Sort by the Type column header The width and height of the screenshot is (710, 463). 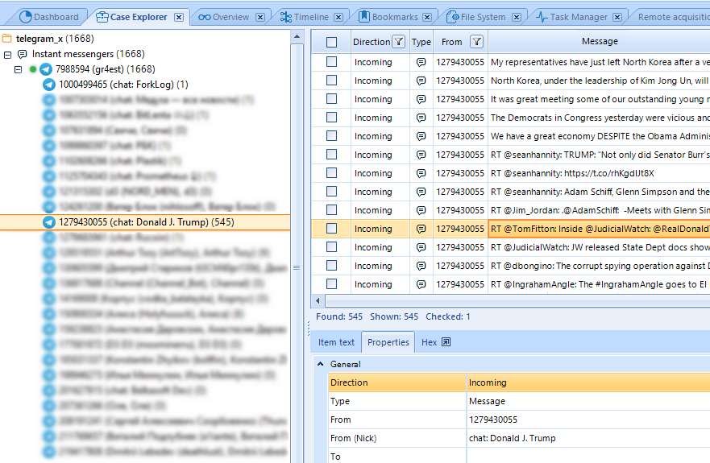421,42
